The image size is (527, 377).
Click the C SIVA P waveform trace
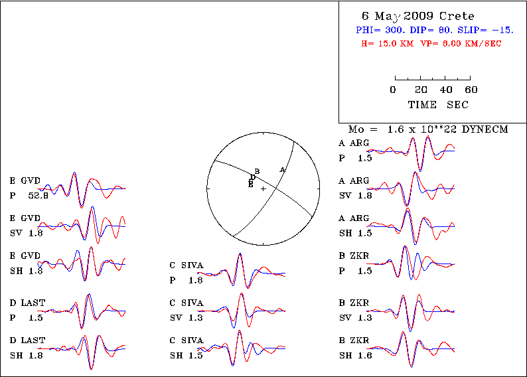pos(242,271)
